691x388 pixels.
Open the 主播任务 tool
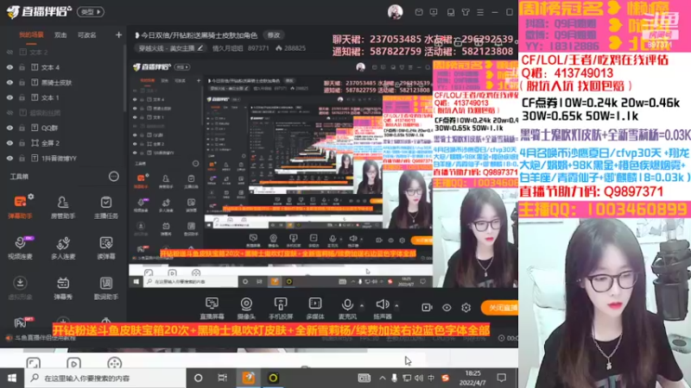(x=105, y=207)
